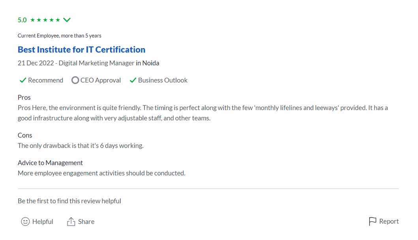Viewport: 418px width, 240px height.
Task: Expand the 5.0 rating breakdown chevron
Action: click(x=67, y=20)
